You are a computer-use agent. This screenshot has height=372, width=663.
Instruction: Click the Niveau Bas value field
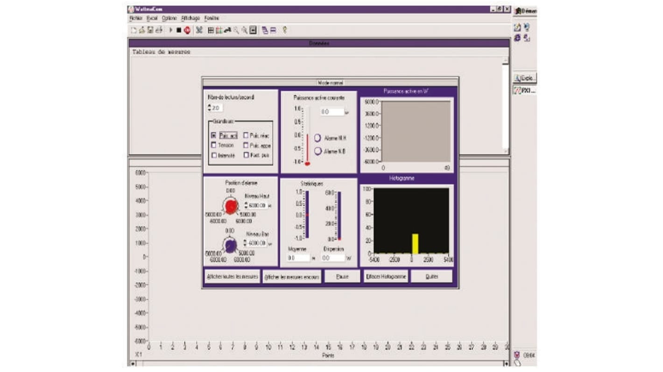[257, 243]
